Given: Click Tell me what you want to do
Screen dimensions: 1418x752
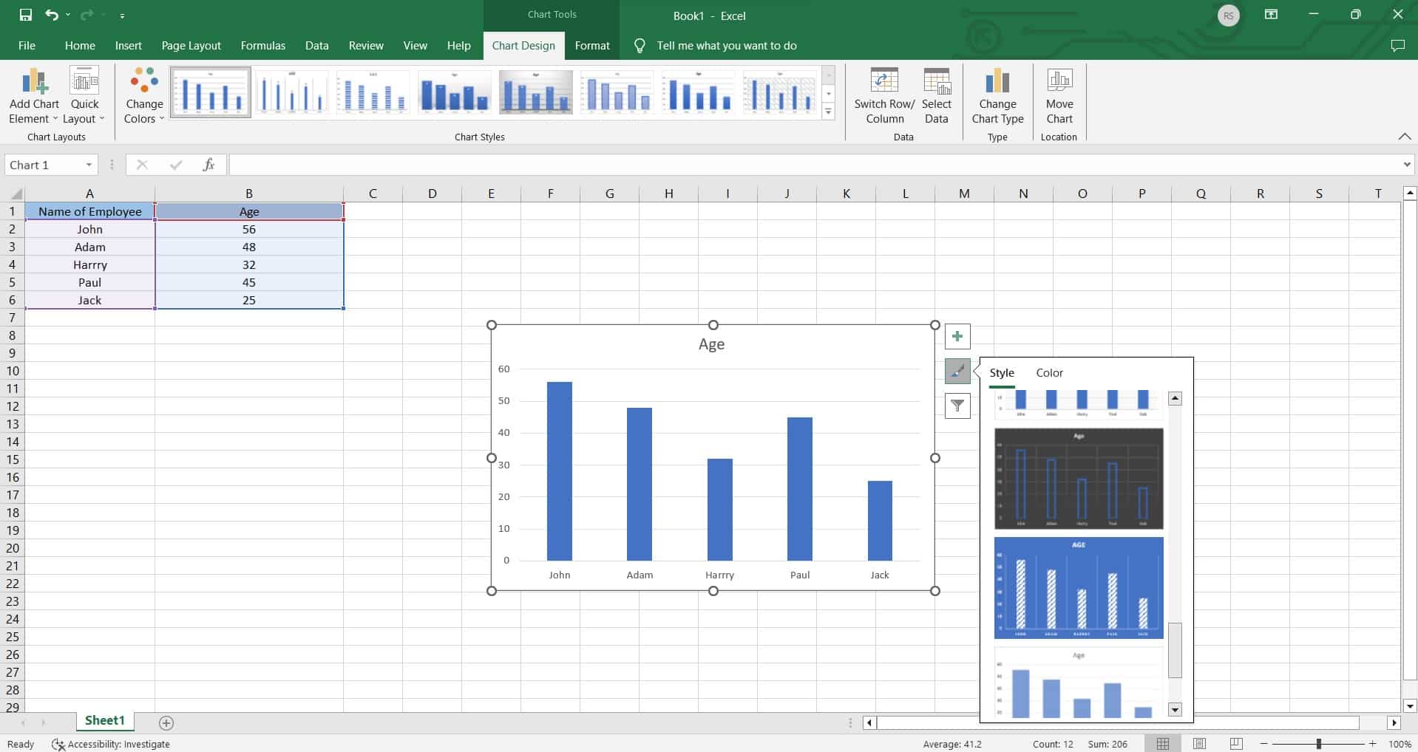Looking at the screenshot, I should (727, 45).
